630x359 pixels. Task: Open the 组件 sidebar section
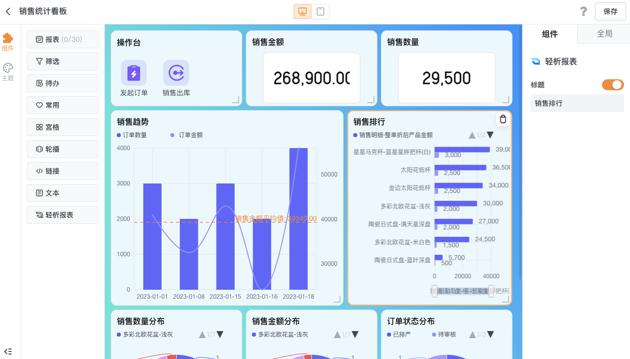pyautogui.click(x=7, y=42)
